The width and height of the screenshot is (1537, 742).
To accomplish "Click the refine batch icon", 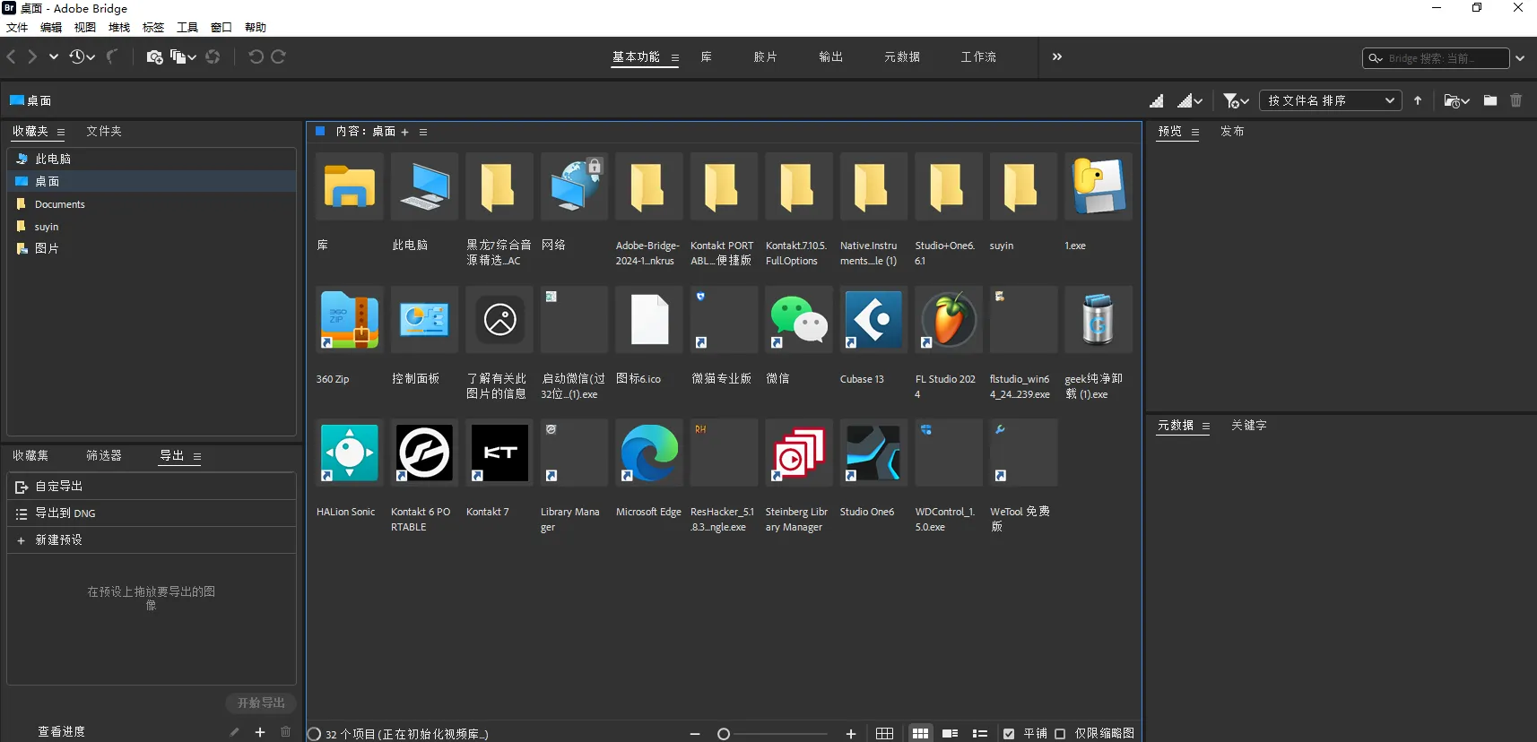I will [x=183, y=56].
